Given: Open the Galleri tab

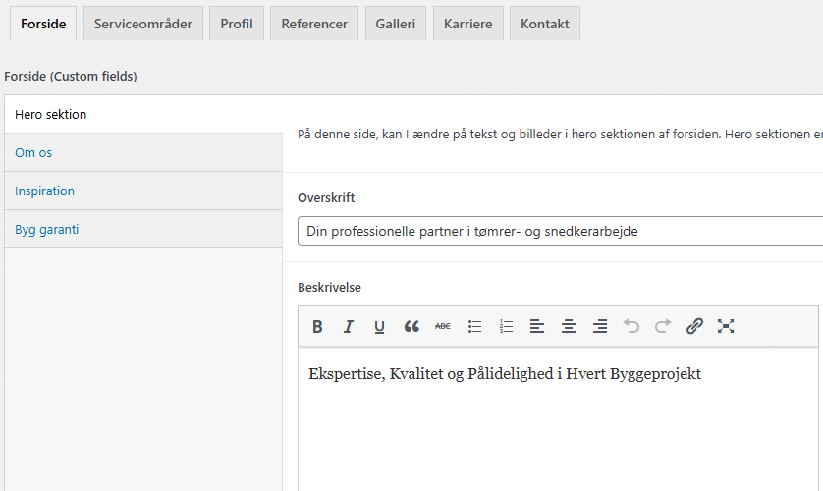Looking at the screenshot, I should 395,24.
